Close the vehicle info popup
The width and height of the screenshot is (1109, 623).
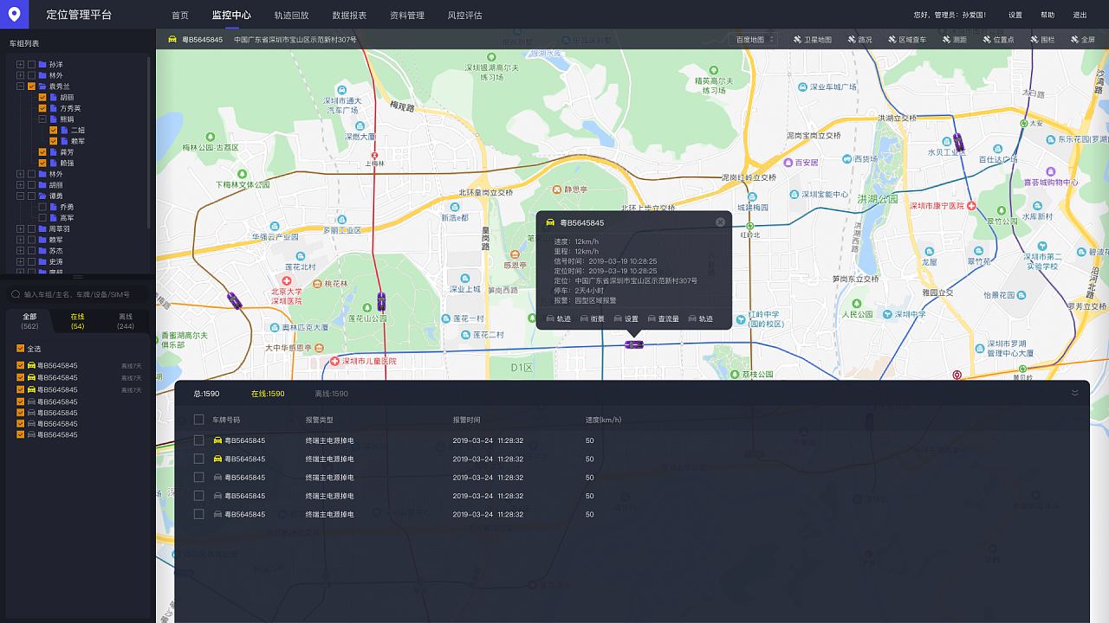720,222
